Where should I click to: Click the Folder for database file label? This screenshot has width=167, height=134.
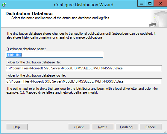[34, 62]
